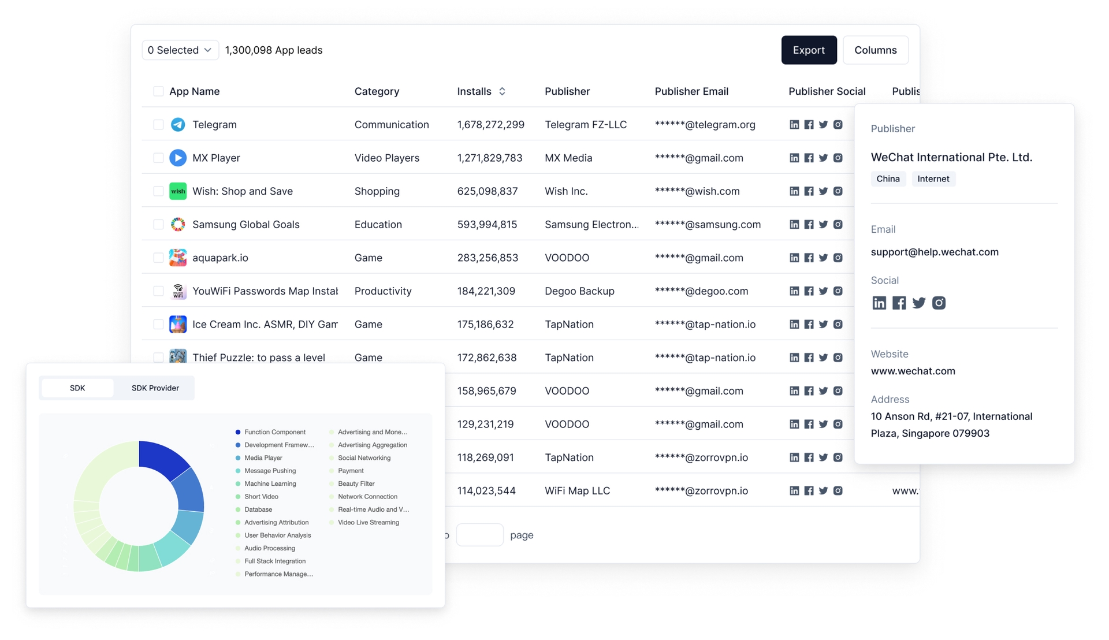
Task: Check the Telegram row checkbox
Action: [158, 124]
